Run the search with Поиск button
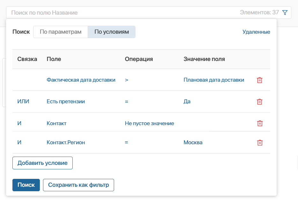Image resolution: width=298 pixels, height=203 pixels. click(x=26, y=185)
